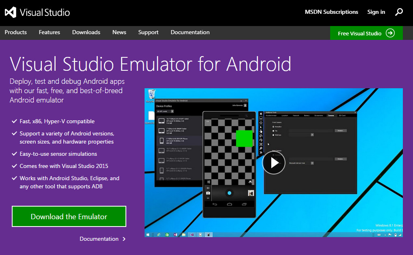Click the Windows Start button in taskbar
The height and width of the screenshot is (255, 413).
(148, 234)
